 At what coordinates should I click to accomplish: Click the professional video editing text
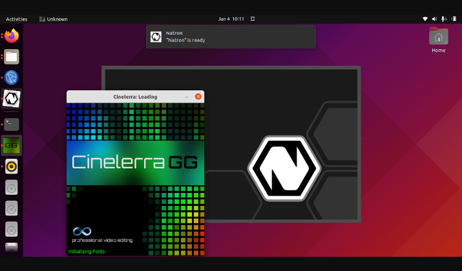coord(102,241)
